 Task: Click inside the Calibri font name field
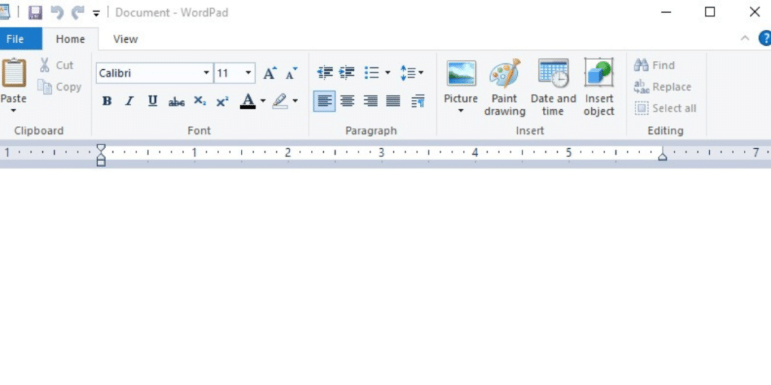(x=149, y=73)
